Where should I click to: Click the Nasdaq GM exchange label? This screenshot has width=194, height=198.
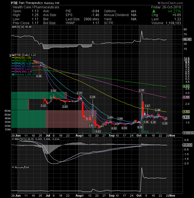tap(52, 3)
